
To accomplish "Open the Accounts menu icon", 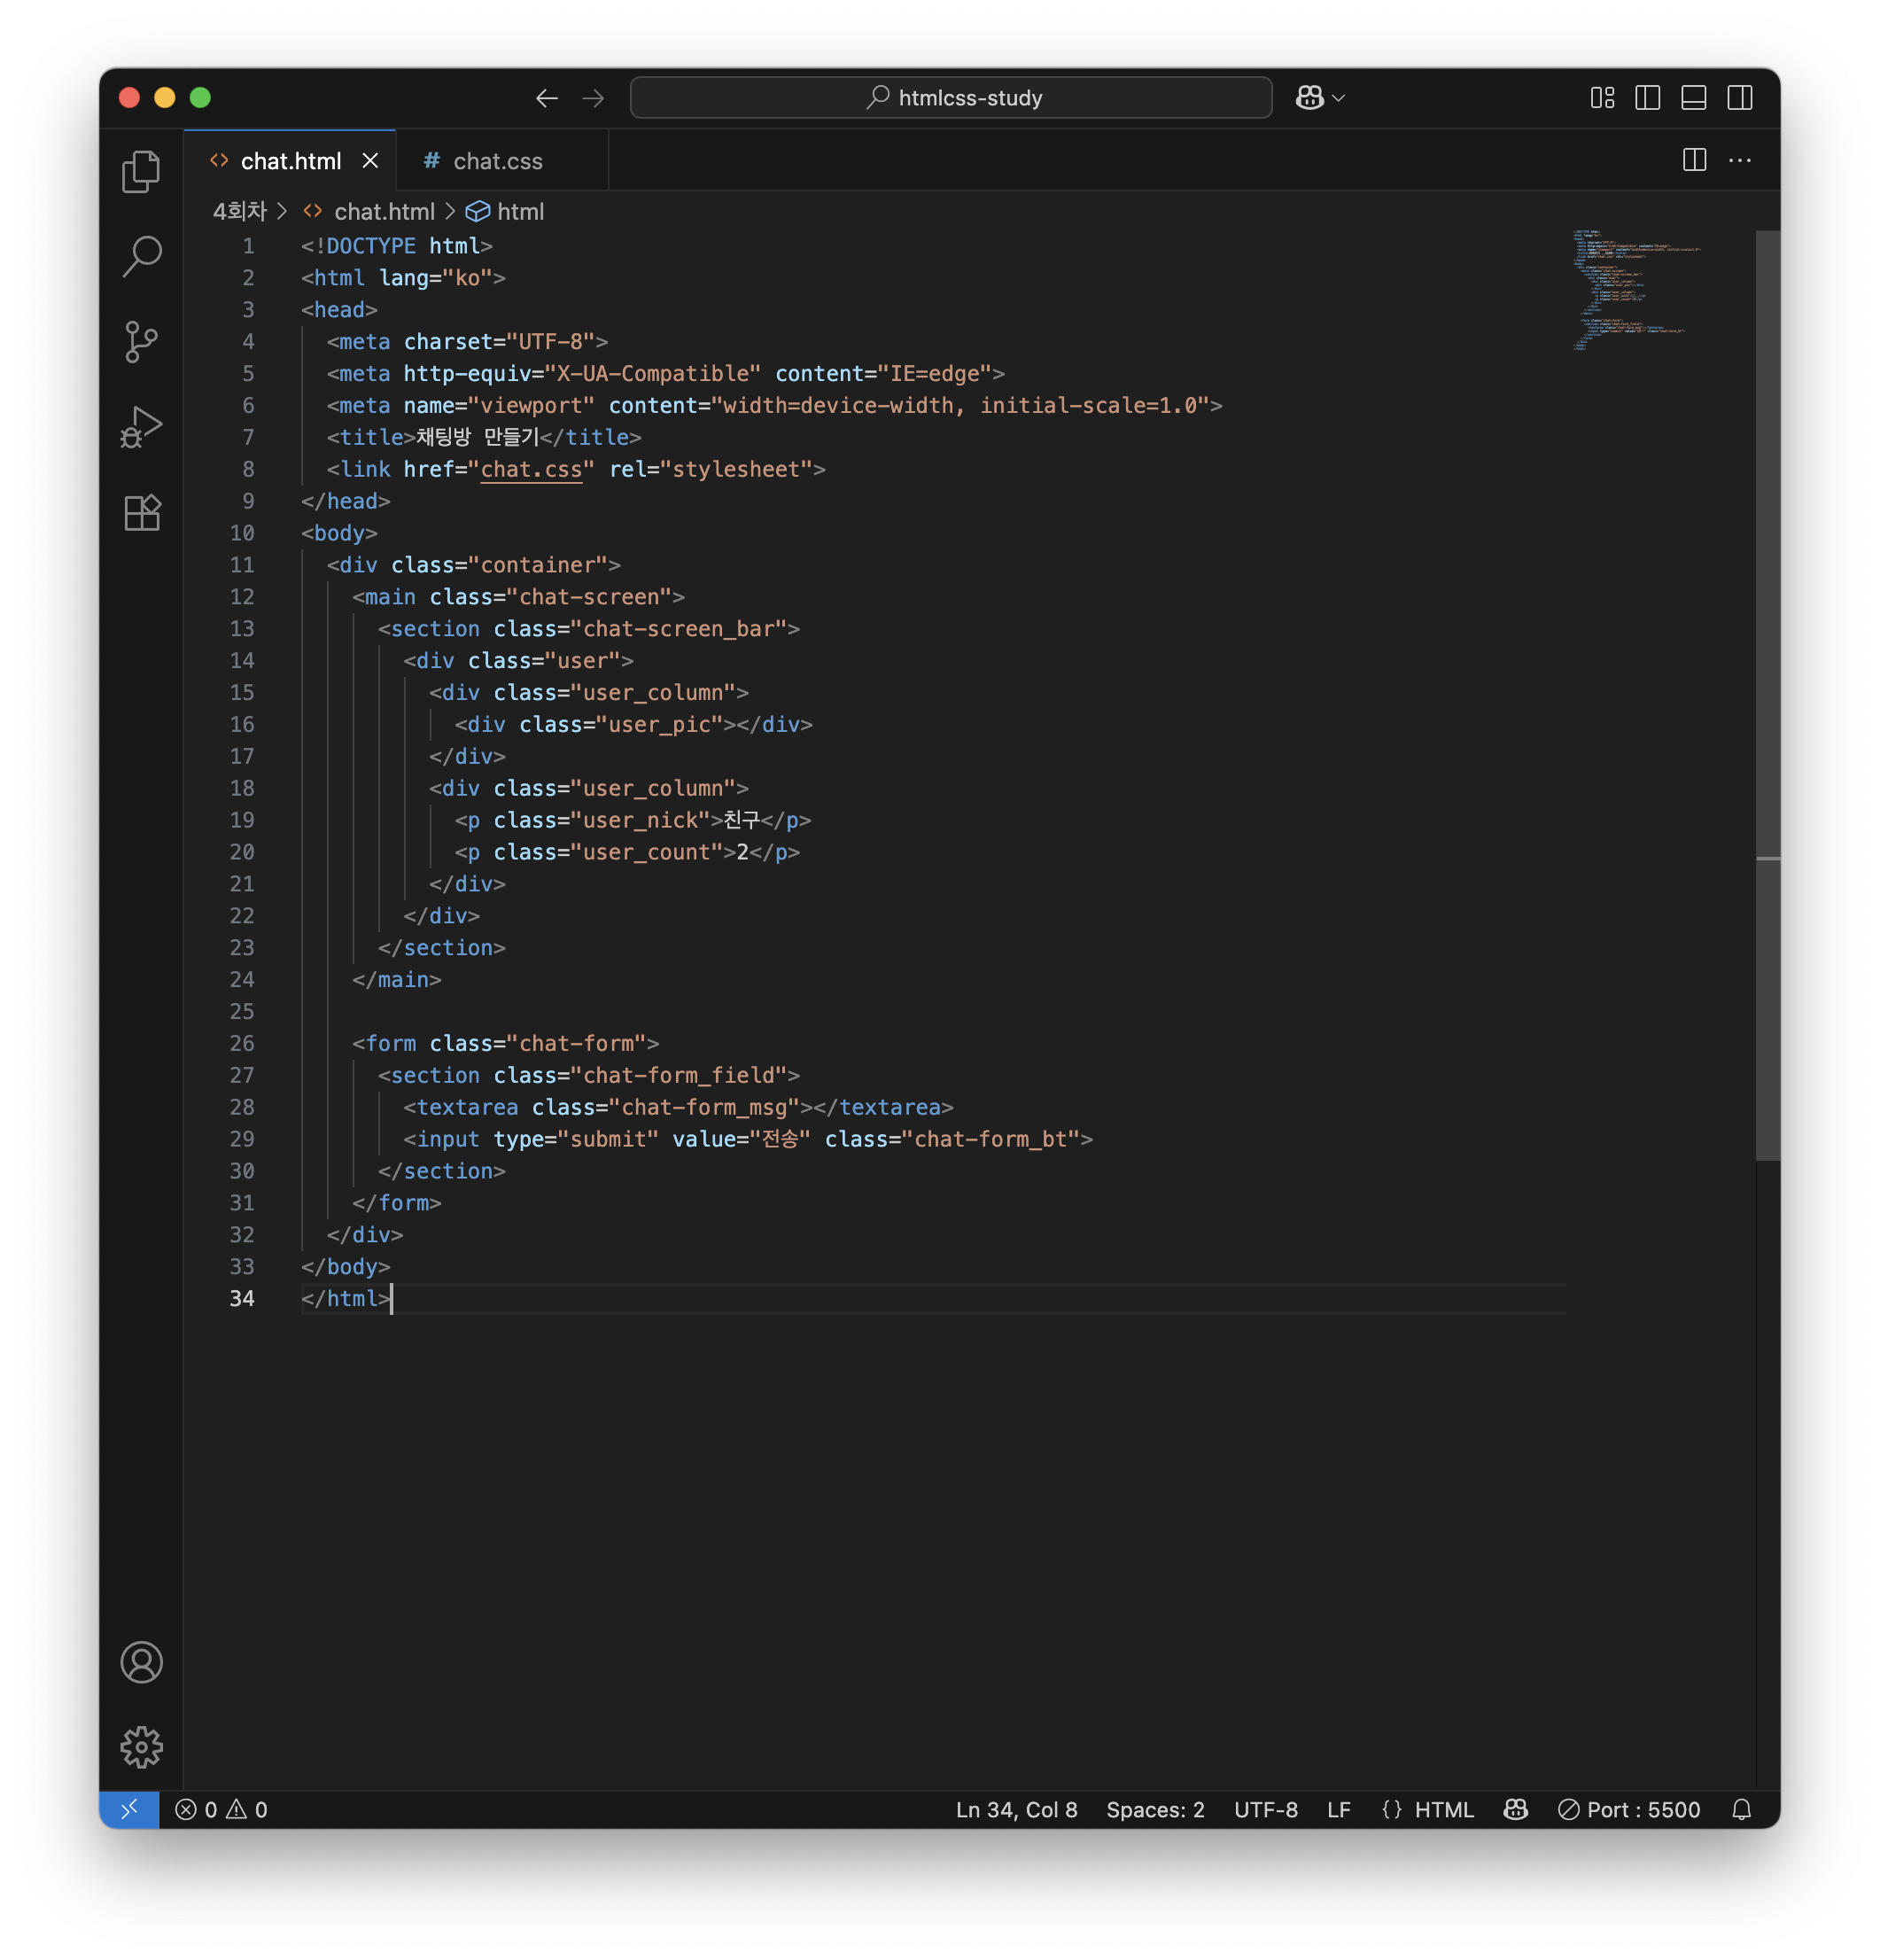I will click(x=141, y=1663).
